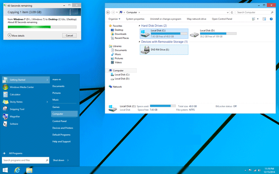
Task: Open Explorer help question mark icon
Action: point(271,19)
